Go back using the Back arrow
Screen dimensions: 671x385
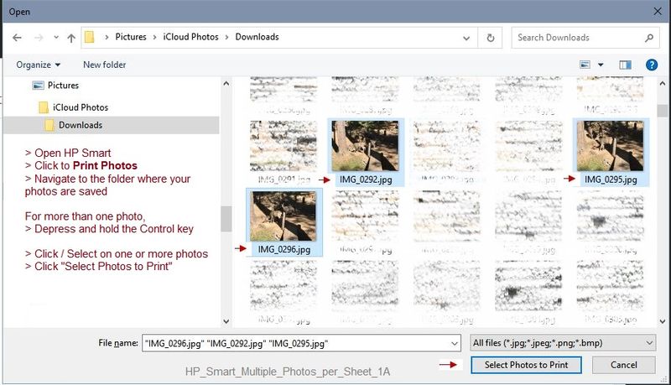pos(17,38)
